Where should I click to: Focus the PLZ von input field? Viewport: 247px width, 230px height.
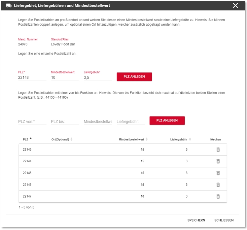32,122
